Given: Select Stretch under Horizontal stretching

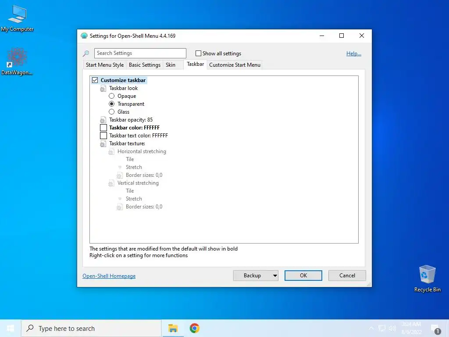Looking at the screenshot, I should pos(134,167).
